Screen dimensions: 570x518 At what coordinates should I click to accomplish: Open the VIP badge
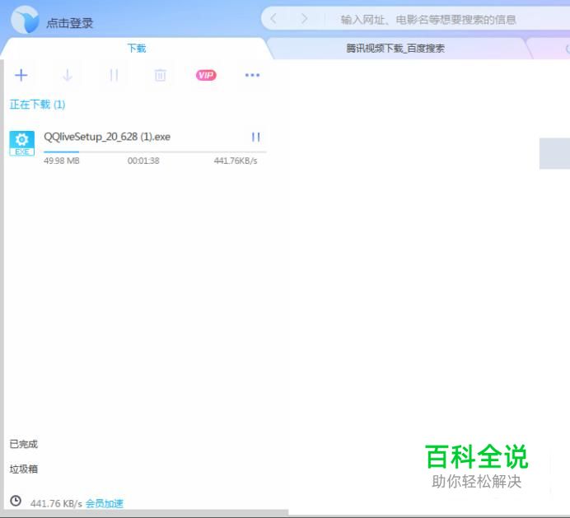(x=206, y=75)
